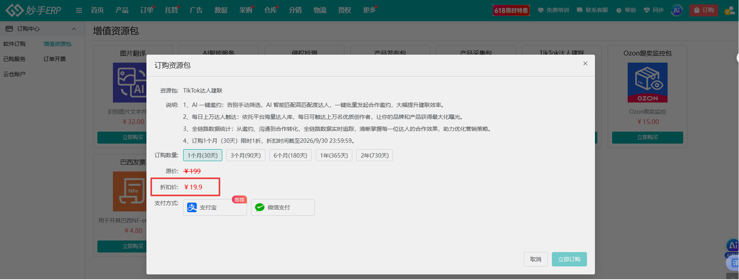Click 取消 button in dialog
Viewport: 739px width, 280px height.
click(x=536, y=259)
